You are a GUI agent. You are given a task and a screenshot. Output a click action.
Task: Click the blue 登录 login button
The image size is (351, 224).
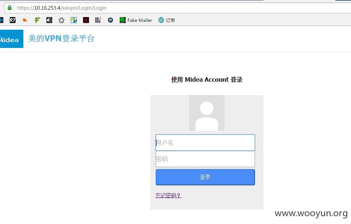coord(205,177)
